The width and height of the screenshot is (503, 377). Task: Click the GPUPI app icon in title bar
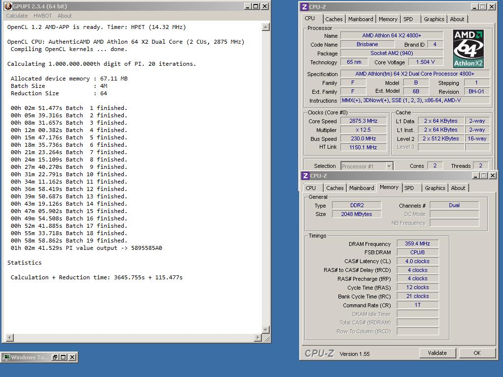click(8, 6)
